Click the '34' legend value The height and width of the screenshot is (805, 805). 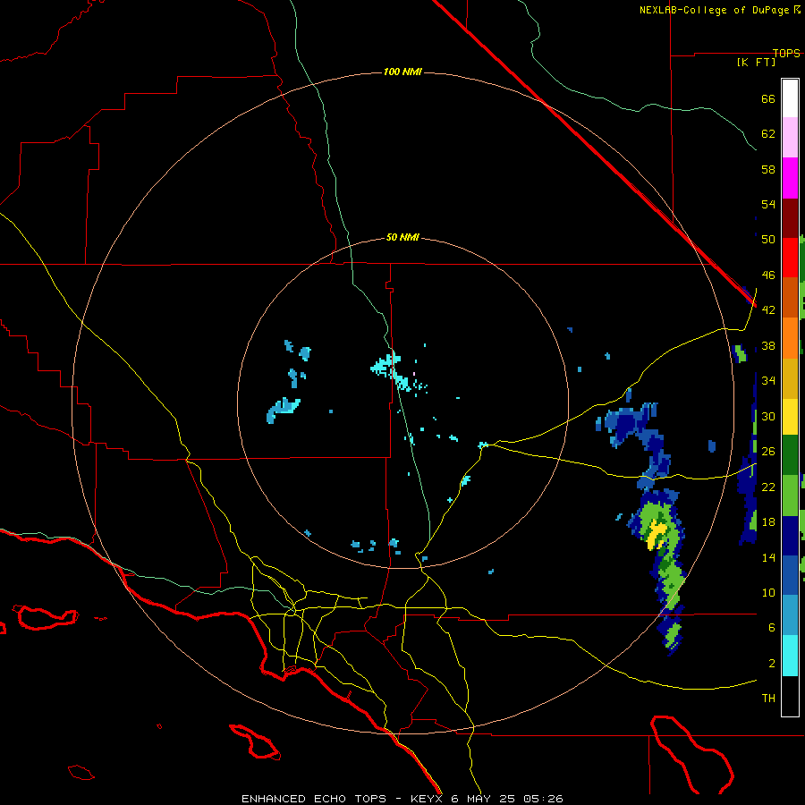coord(768,381)
